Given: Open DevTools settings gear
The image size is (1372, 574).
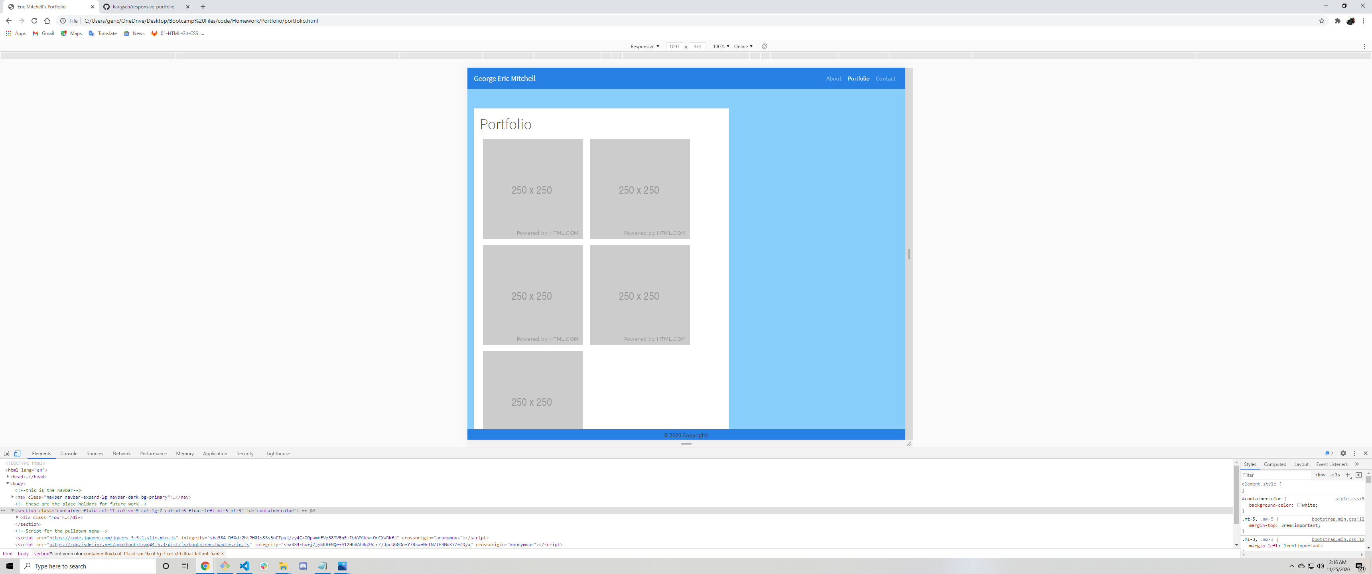Looking at the screenshot, I should click(x=1343, y=453).
